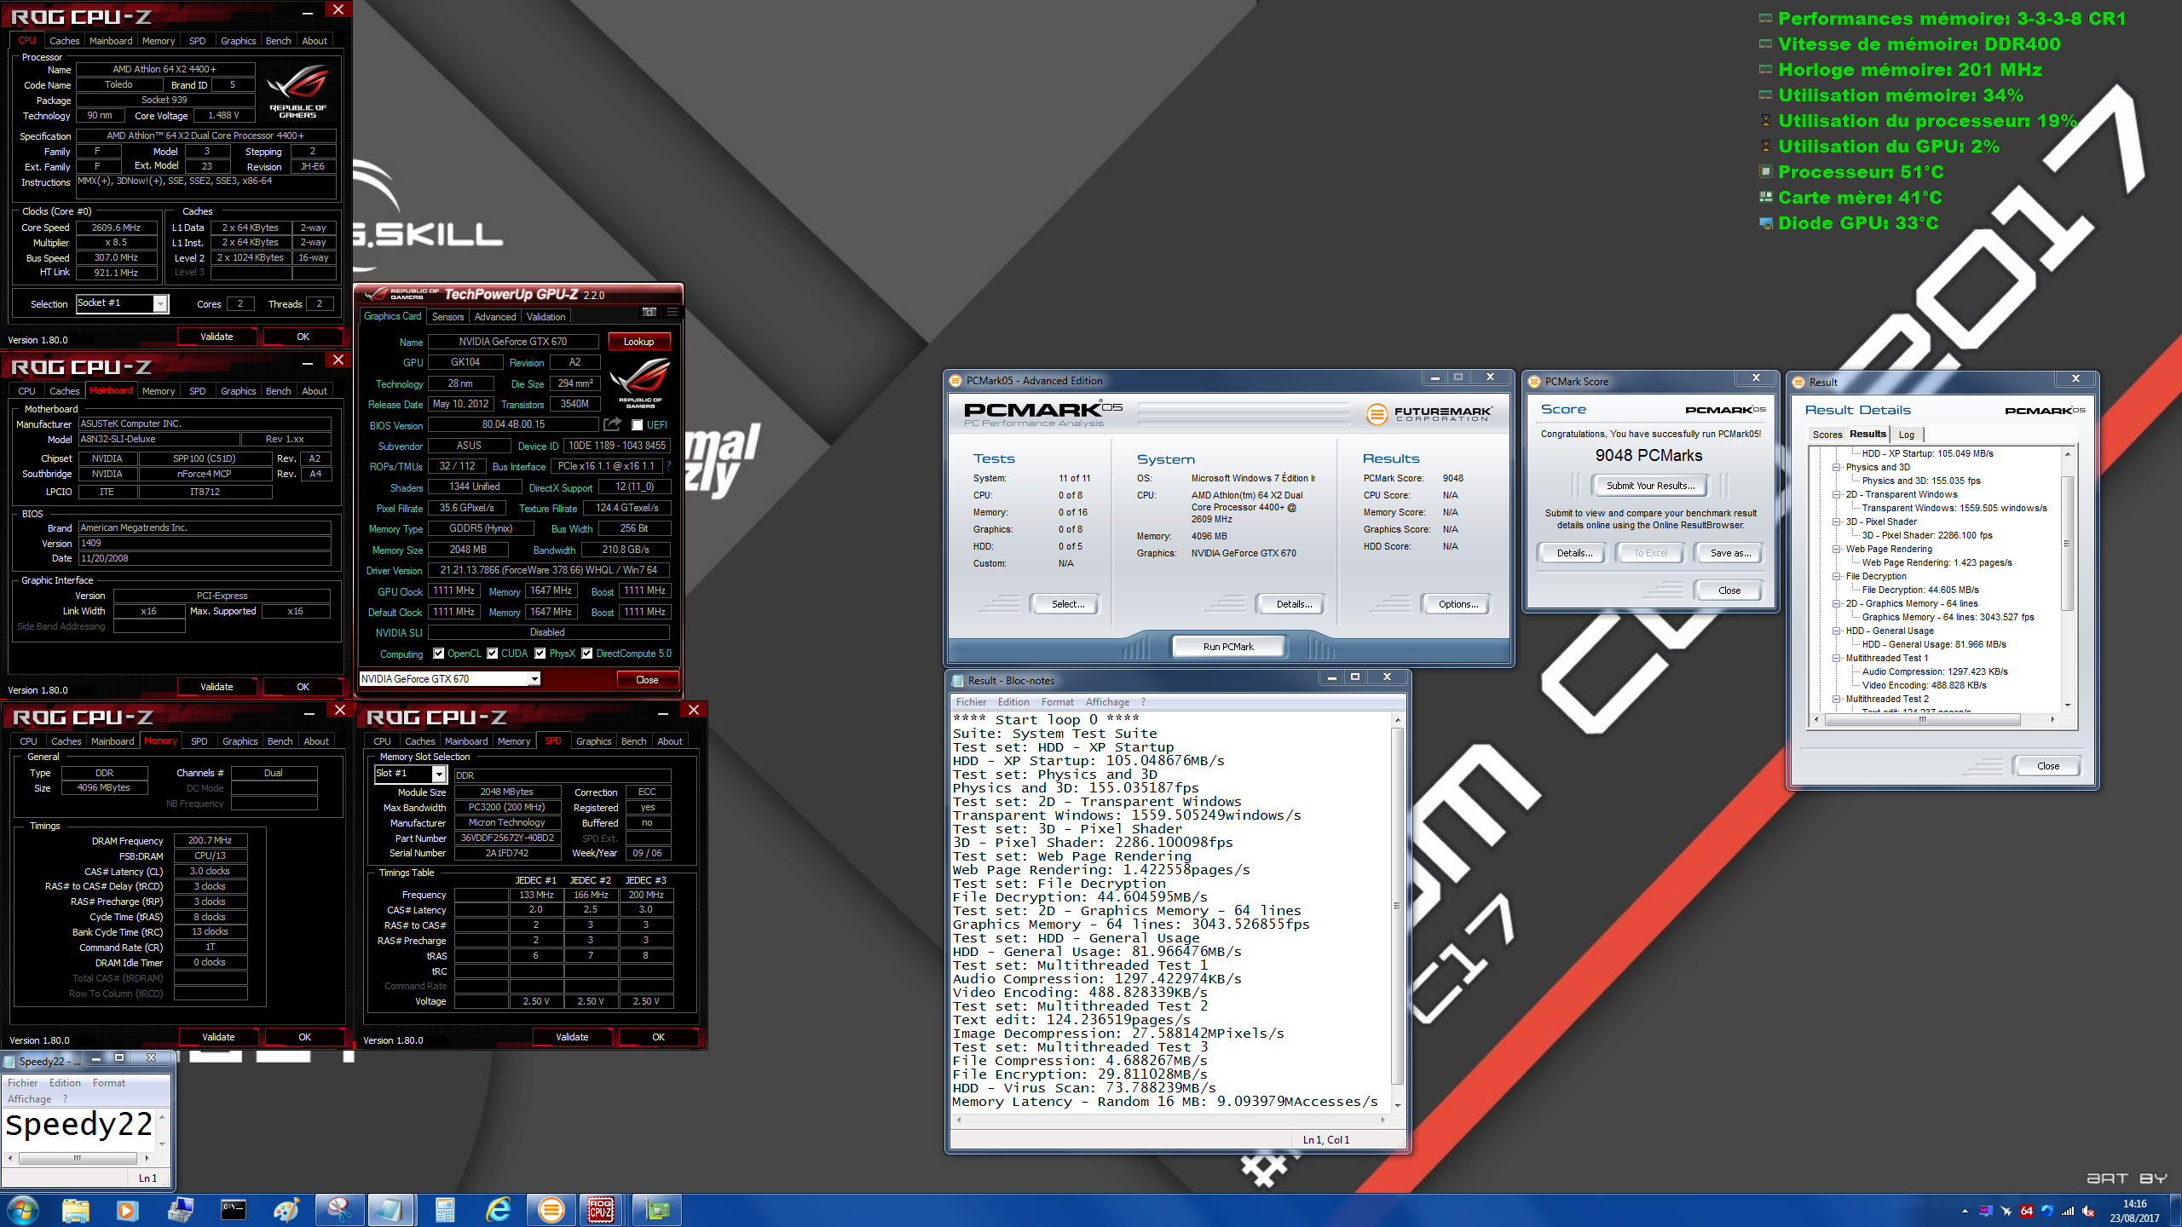This screenshot has height=1227, width=2182.
Task: Collapse the Multithreaded Test 1 node
Action: [x=1836, y=658]
